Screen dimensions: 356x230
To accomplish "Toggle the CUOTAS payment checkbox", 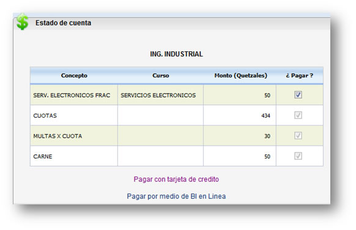I will (x=298, y=115).
